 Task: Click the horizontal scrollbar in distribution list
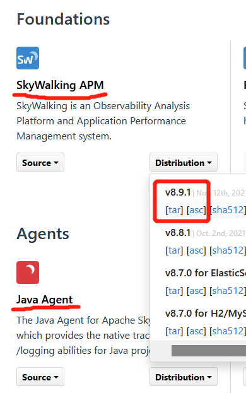tap(209, 351)
